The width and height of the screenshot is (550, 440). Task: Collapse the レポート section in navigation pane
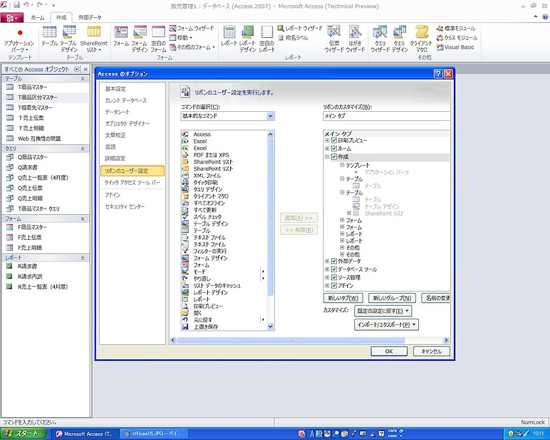pos(82,258)
